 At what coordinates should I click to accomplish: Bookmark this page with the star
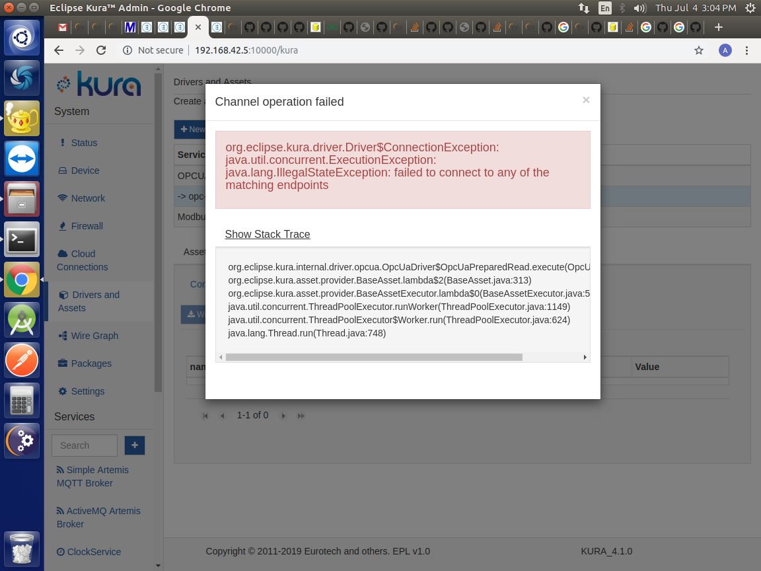tap(699, 50)
